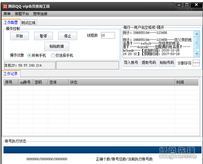Image resolution: width=203 pixels, height=164 pixels.
Task: Select the 工作记录 tab
Action: coord(11,74)
